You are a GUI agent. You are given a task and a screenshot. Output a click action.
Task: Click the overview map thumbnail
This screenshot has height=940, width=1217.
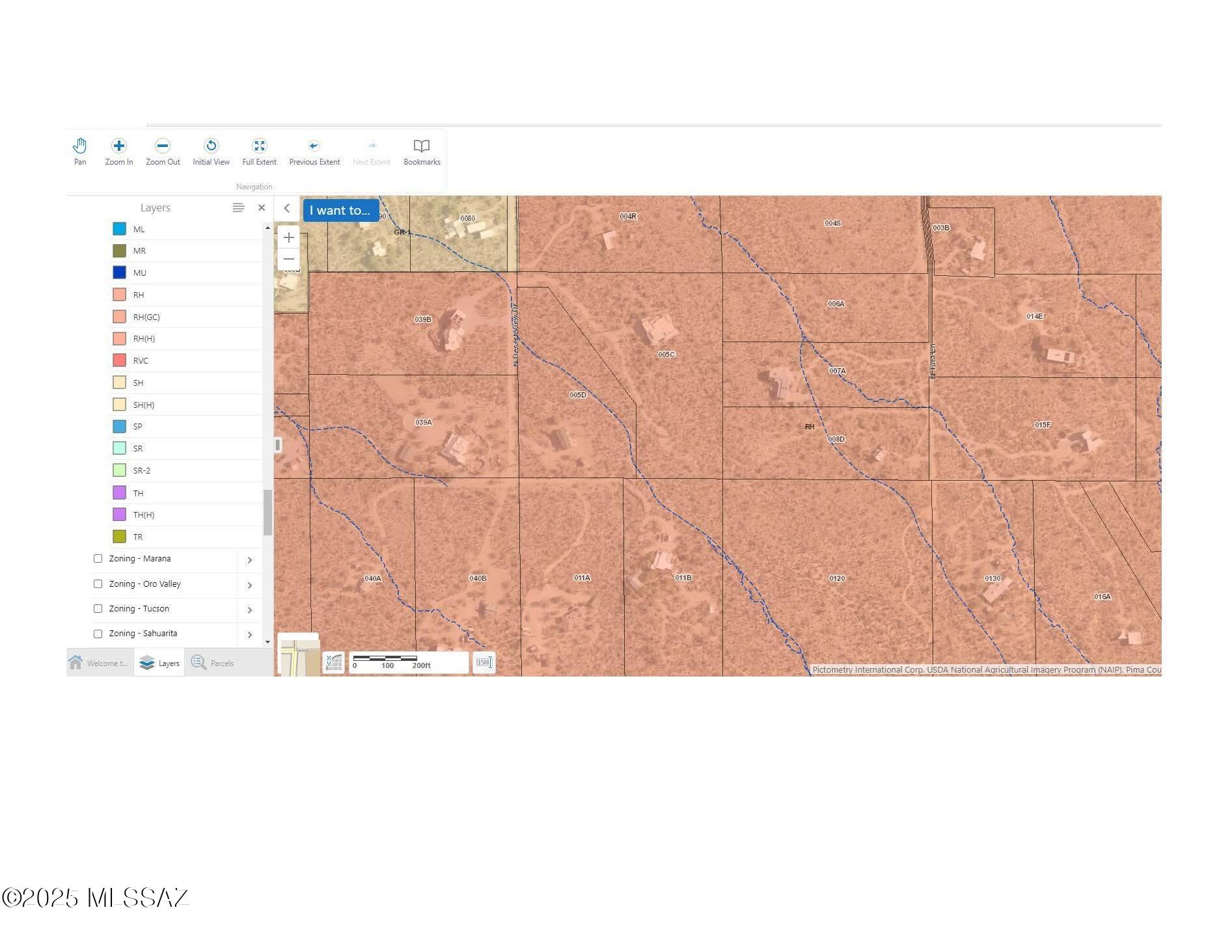(x=299, y=655)
